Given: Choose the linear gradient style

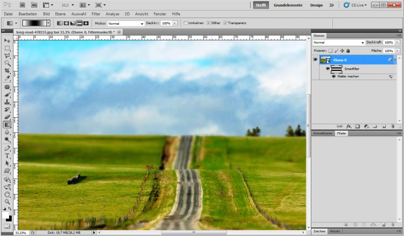Looking at the screenshot, I should 60,23.
